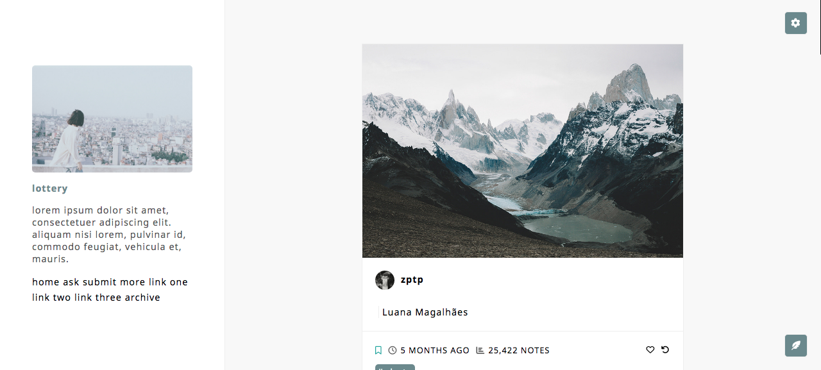Click the notes chart icon
Viewport: 821px width, 370px height.
pyautogui.click(x=480, y=350)
